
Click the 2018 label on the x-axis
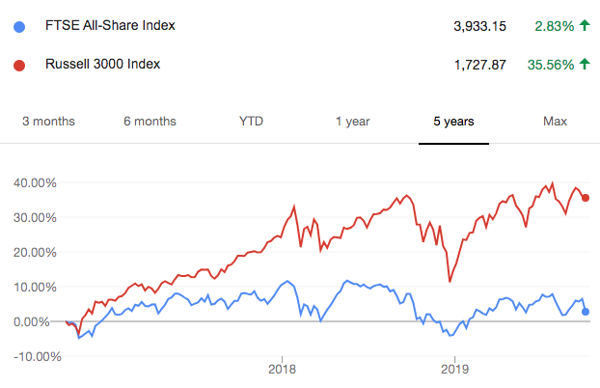click(x=282, y=368)
